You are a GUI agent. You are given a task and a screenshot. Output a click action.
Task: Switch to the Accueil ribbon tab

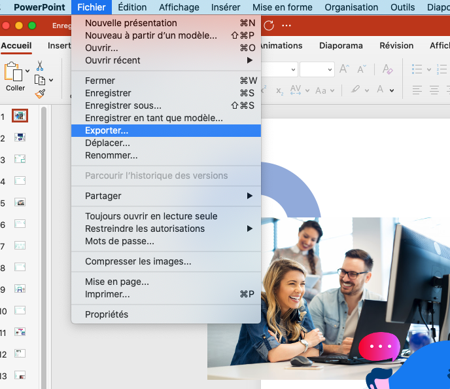[x=16, y=46]
